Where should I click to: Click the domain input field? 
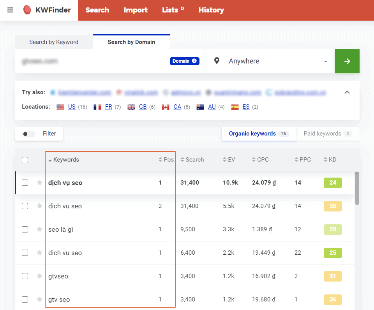[x=93, y=61]
